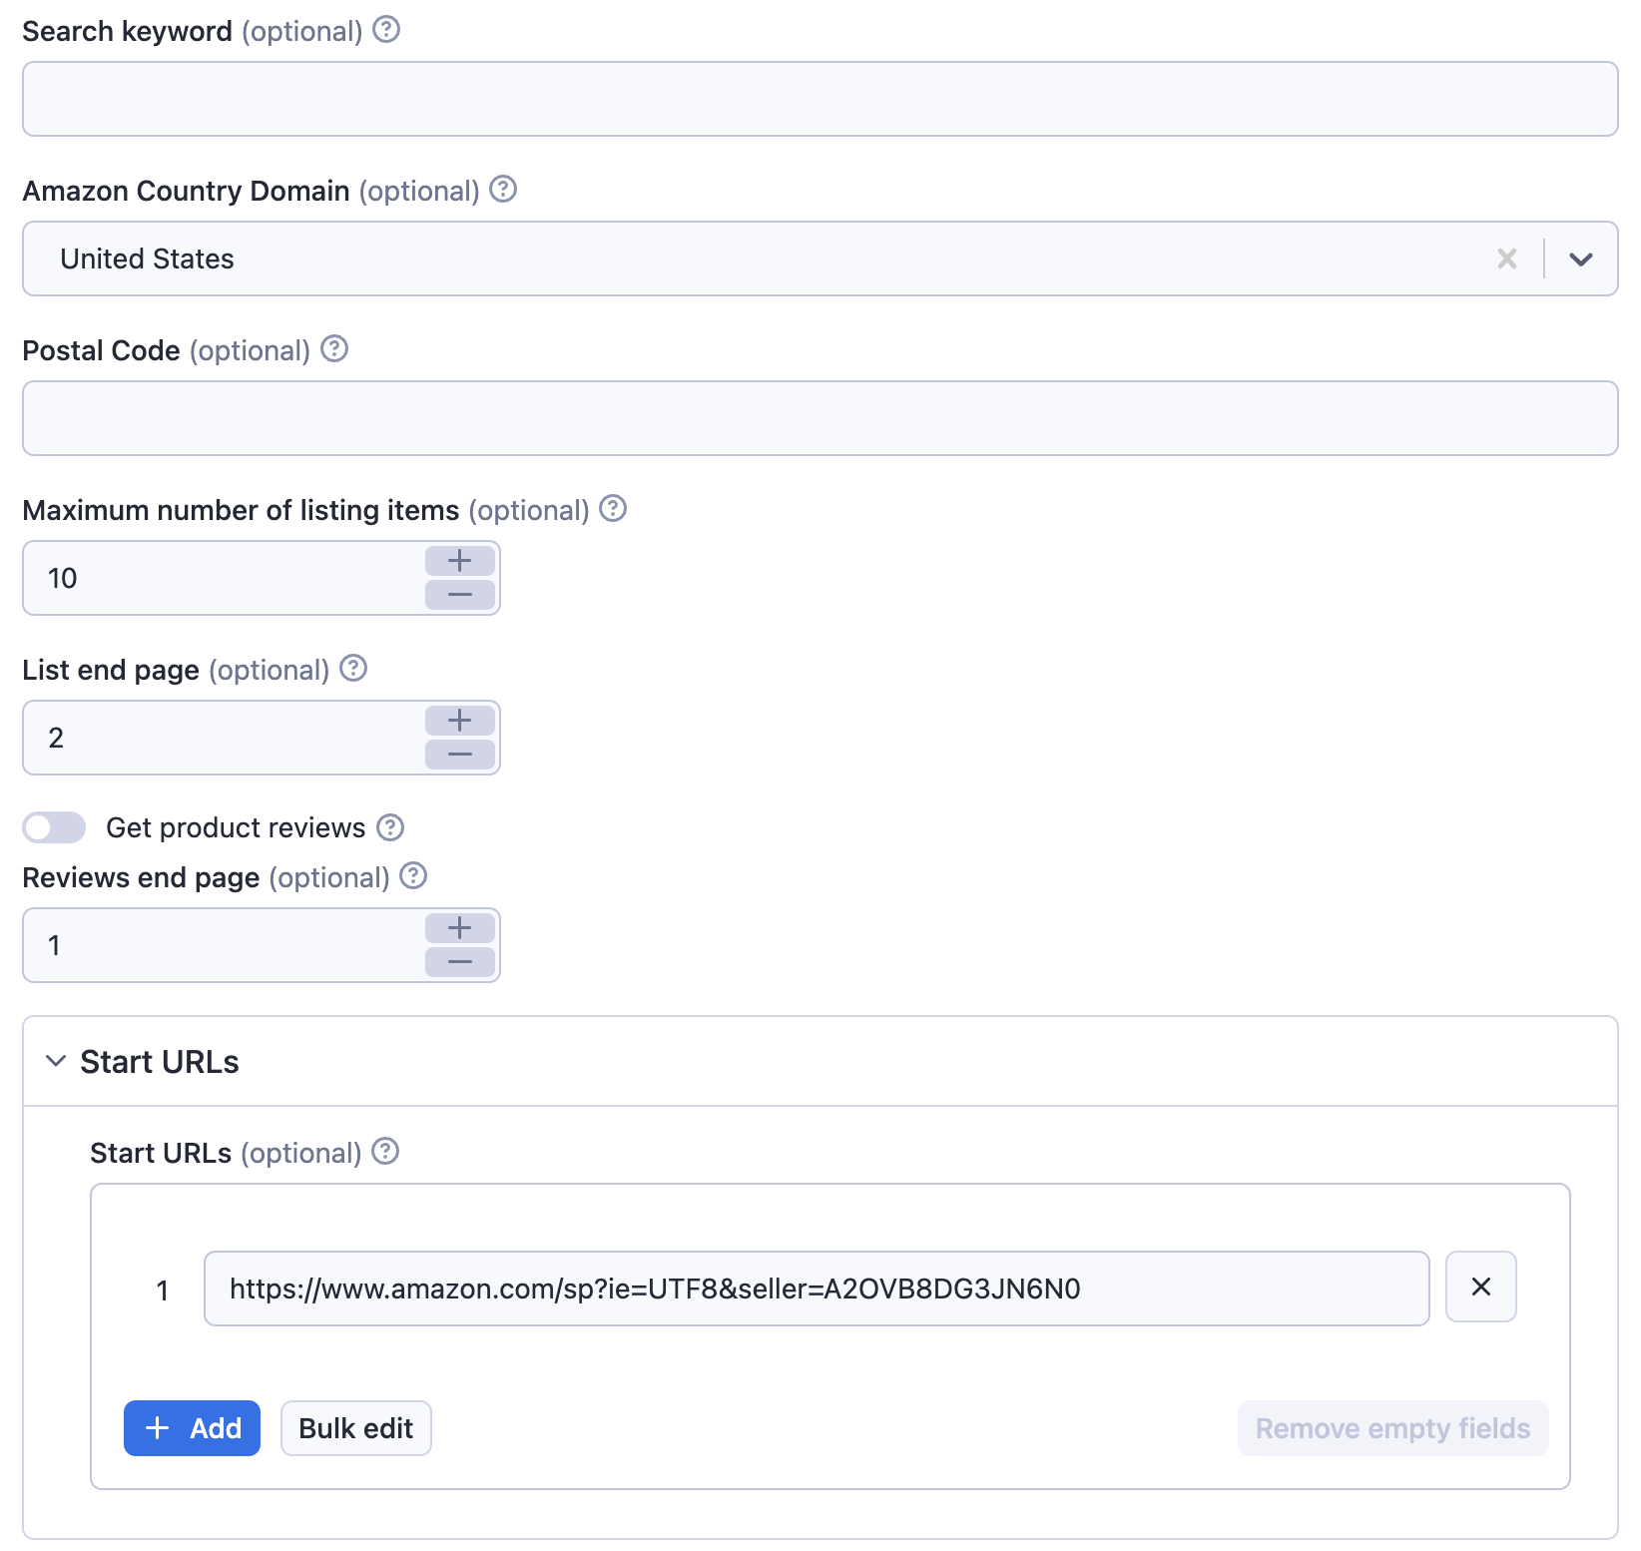Clear the United States country selection
This screenshot has height=1551, width=1641.
coord(1507,259)
